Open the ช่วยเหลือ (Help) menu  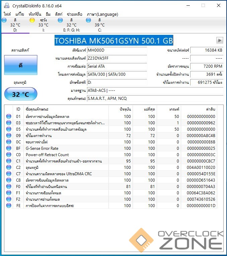[75, 14]
